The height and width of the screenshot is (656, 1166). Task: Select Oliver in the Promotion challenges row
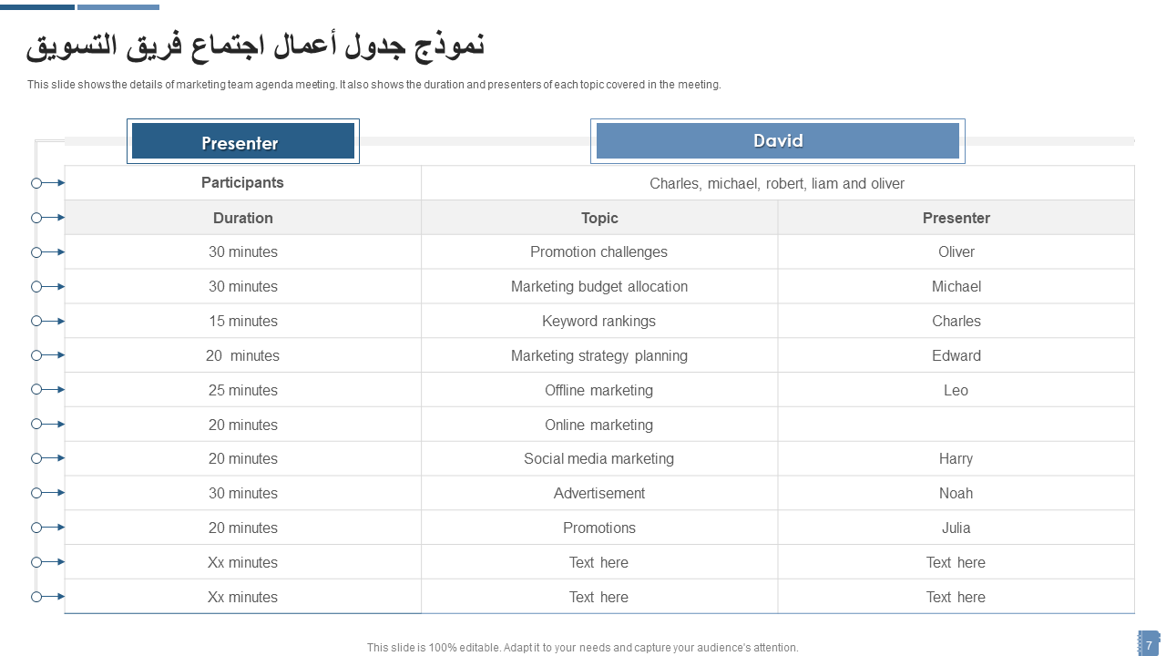click(x=956, y=251)
